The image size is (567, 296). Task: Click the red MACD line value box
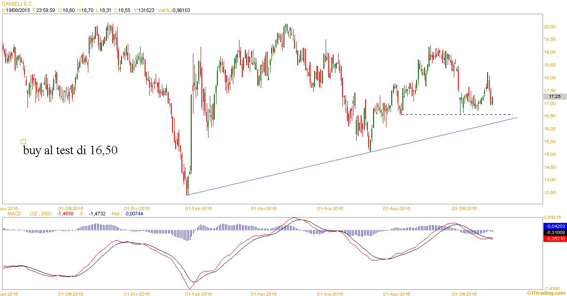[555, 238]
